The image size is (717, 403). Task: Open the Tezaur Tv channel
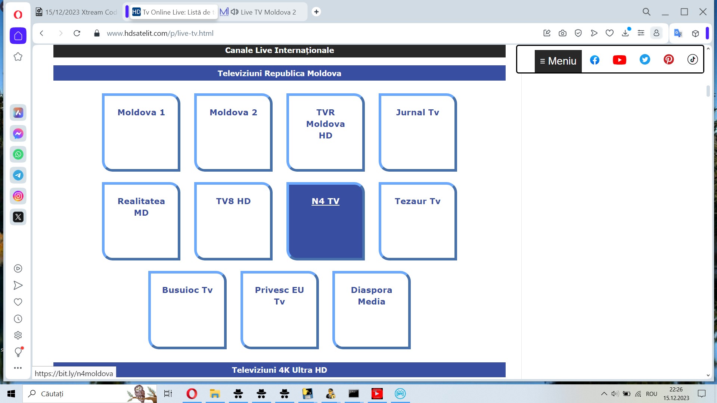click(418, 221)
